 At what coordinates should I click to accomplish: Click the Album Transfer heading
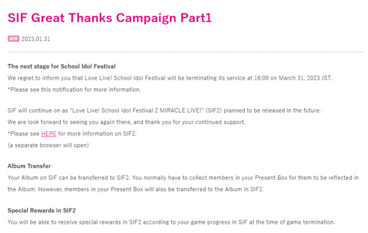tap(29, 166)
